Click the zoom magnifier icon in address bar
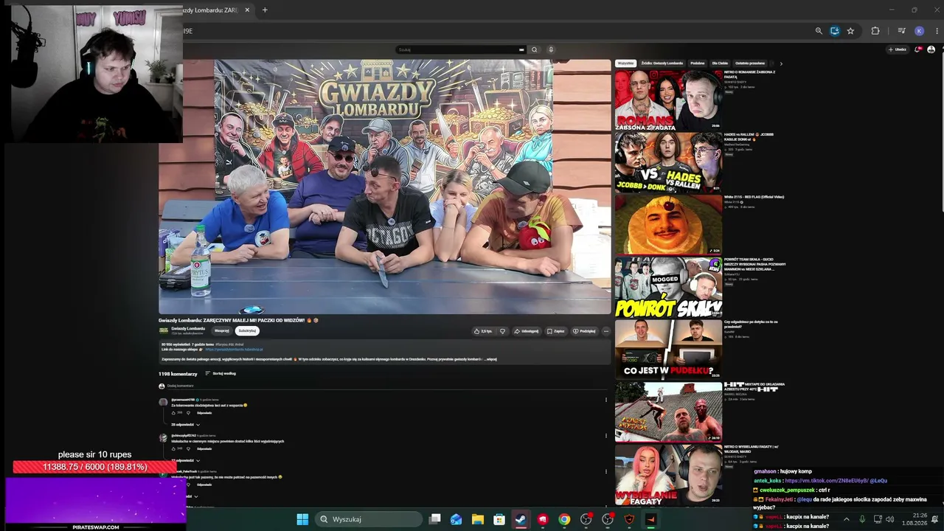The image size is (944, 531). 819,31
